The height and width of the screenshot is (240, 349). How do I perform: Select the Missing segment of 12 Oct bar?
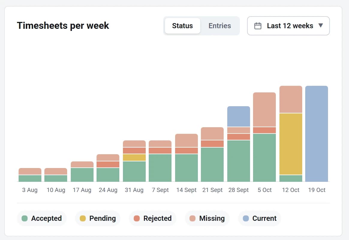(291, 99)
